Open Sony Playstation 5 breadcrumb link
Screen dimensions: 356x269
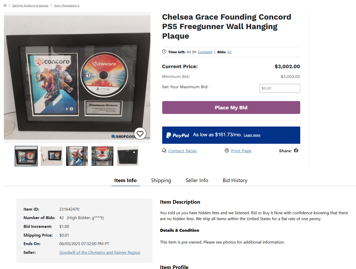click(x=67, y=5)
